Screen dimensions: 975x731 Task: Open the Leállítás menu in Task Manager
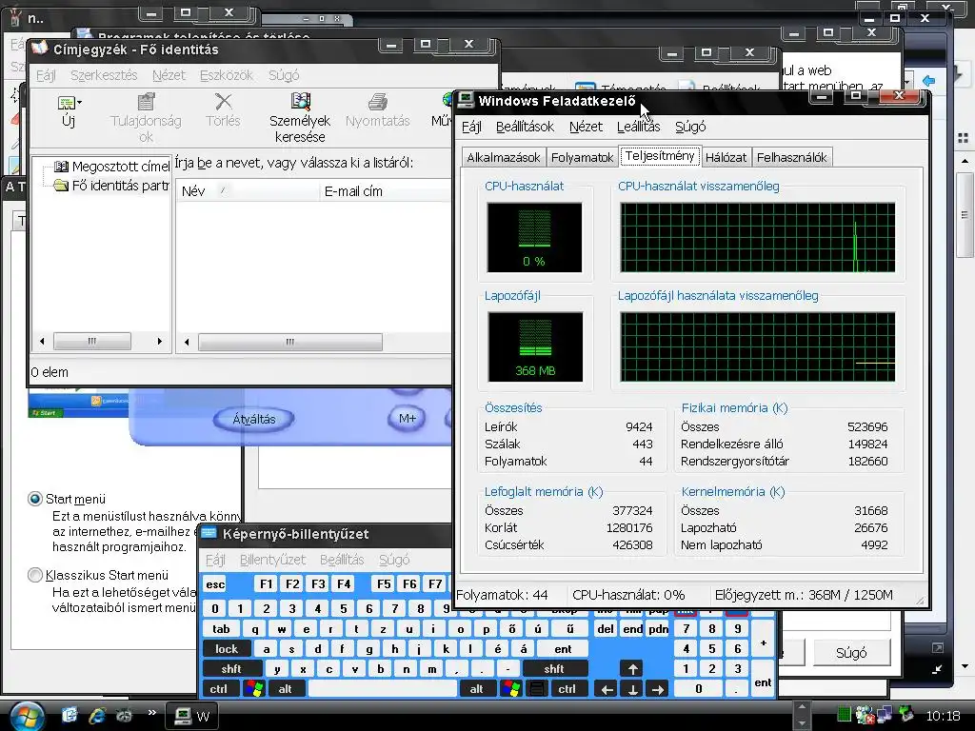[638, 127]
